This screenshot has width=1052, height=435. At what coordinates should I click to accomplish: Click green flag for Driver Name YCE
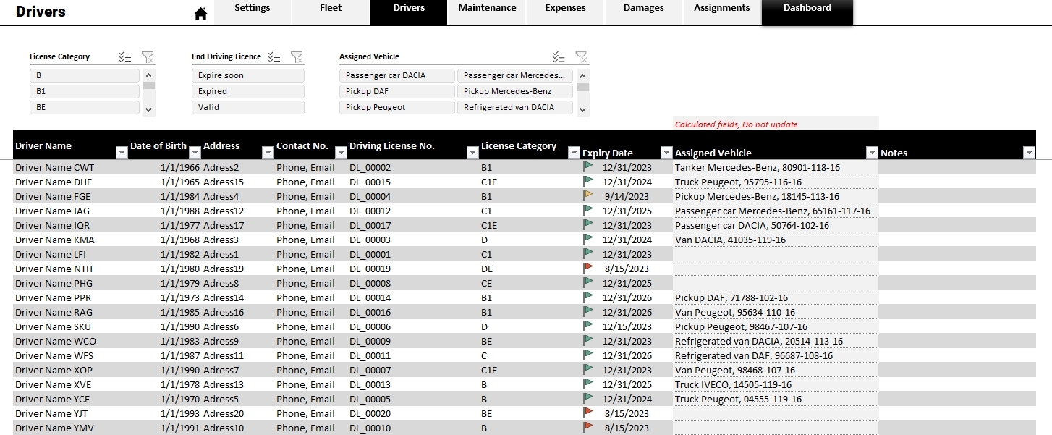pyautogui.click(x=588, y=398)
